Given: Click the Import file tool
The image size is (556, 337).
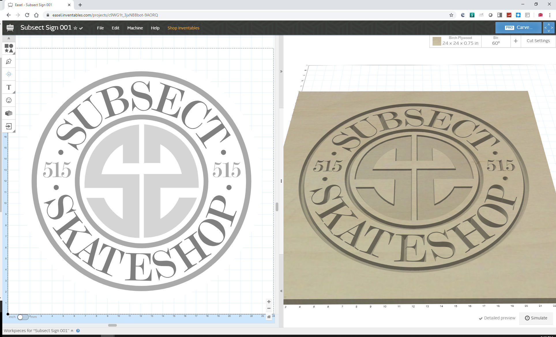Looking at the screenshot, I should click(9, 126).
